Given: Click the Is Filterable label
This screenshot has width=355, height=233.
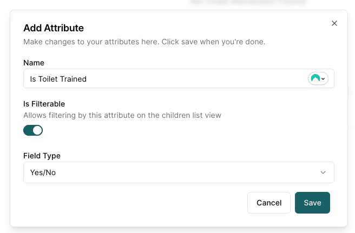Looking at the screenshot, I should pyautogui.click(x=44, y=104).
